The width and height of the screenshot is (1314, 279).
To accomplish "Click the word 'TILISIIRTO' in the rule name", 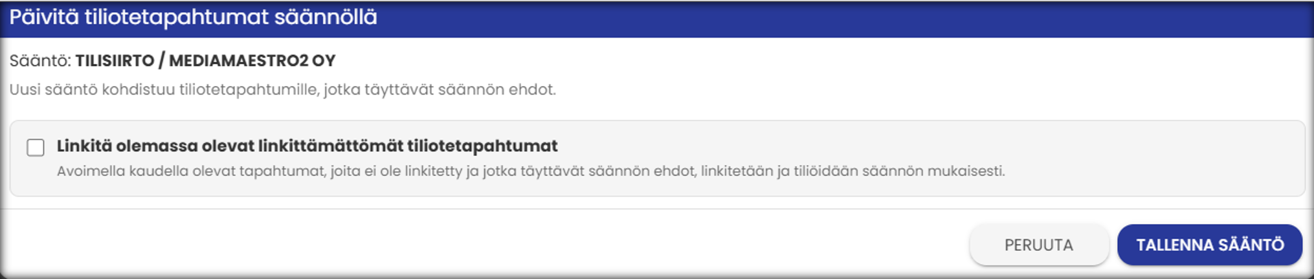I will tap(115, 61).
